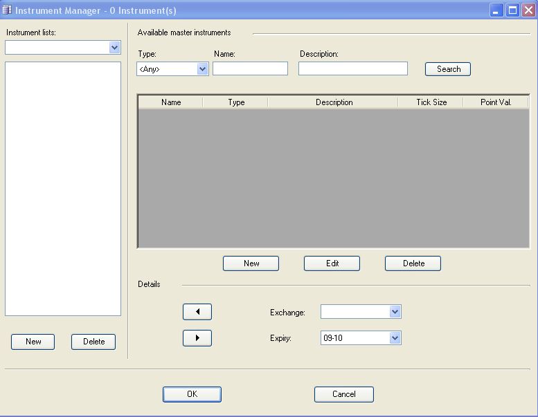Click the right arrow button in Details
This screenshot has height=417, width=538.
click(197, 338)
